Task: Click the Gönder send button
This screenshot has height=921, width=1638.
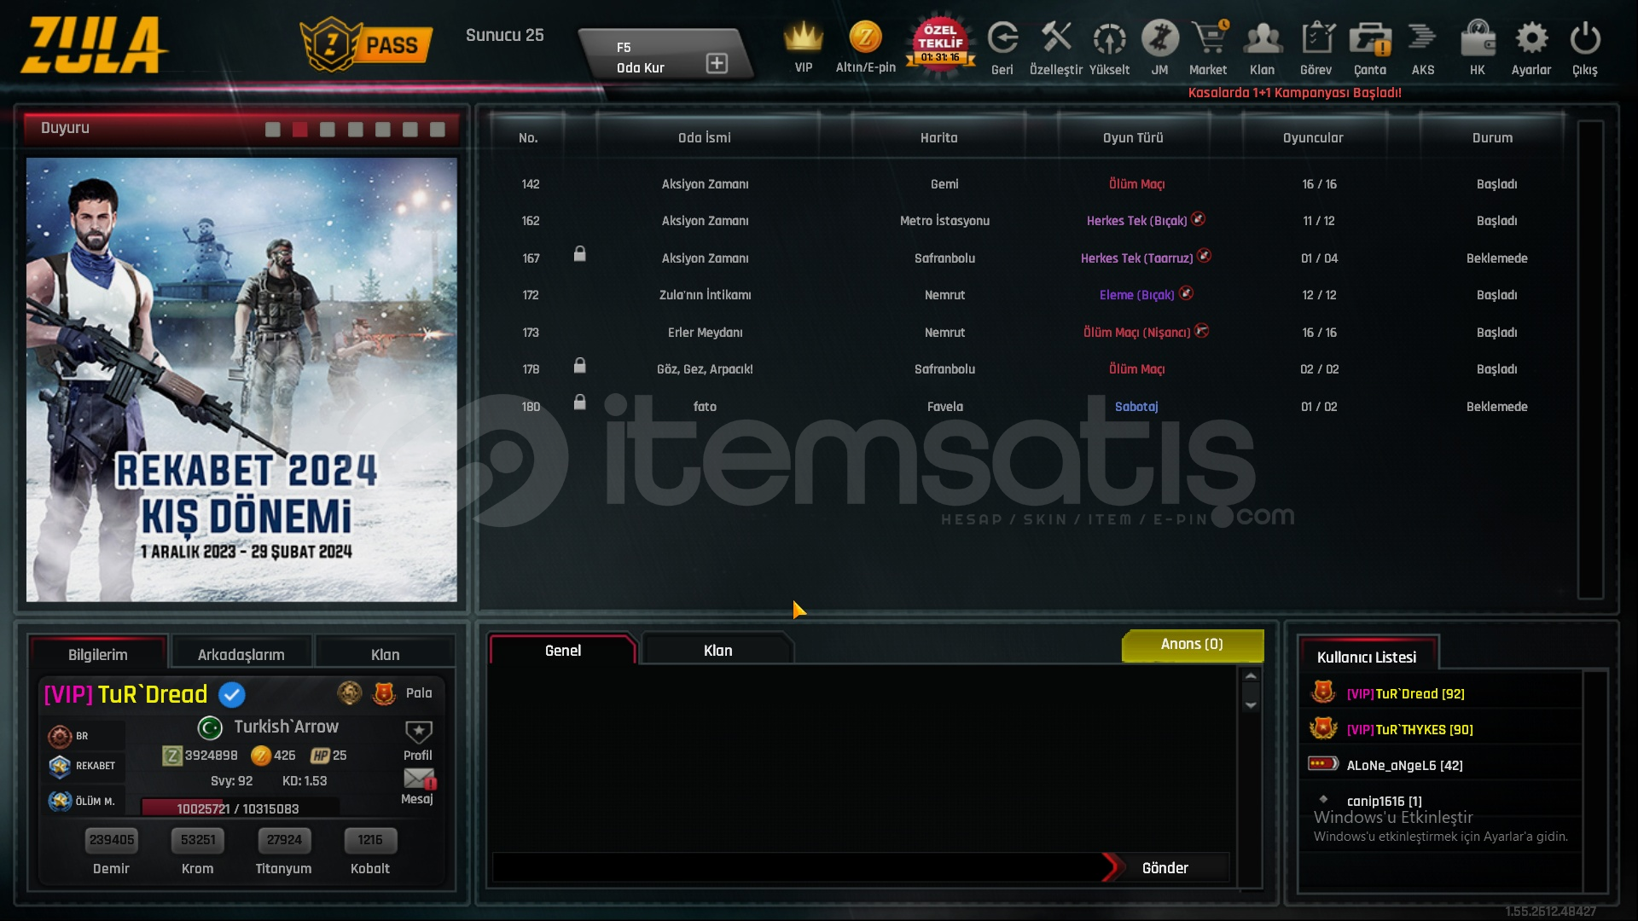Action: pyautogui.click(x=1165, y=868)
